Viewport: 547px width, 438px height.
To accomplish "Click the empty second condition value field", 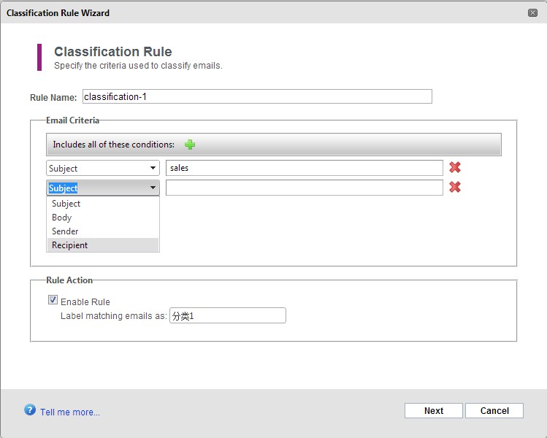I will click(305, 188).
